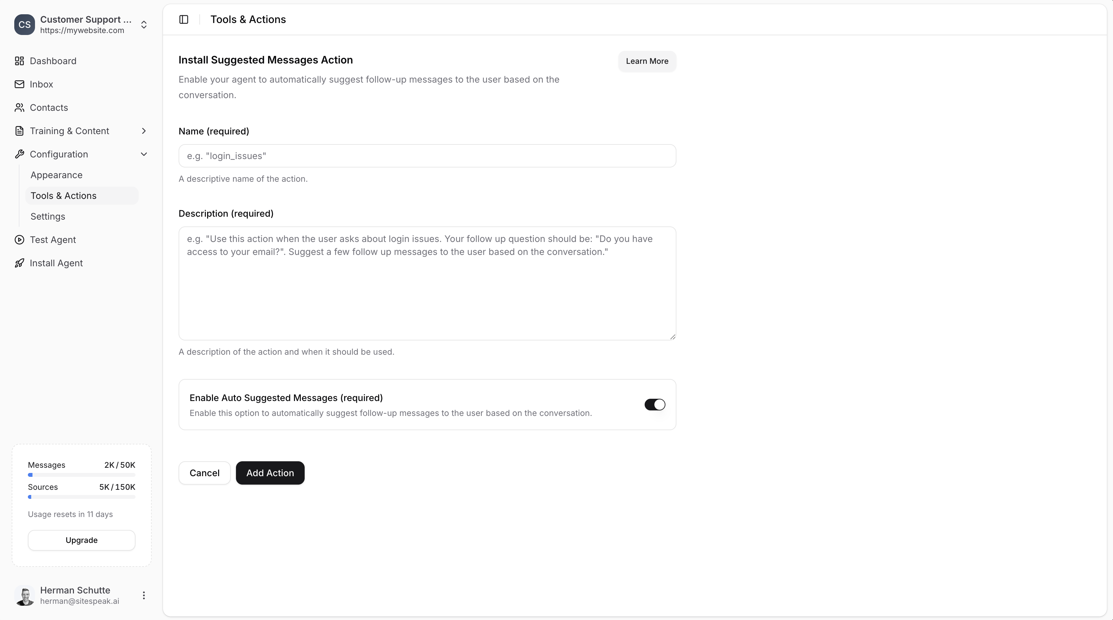The image size is (1113, 620).
Task: Click the Name input field
Action: [427, 155]
